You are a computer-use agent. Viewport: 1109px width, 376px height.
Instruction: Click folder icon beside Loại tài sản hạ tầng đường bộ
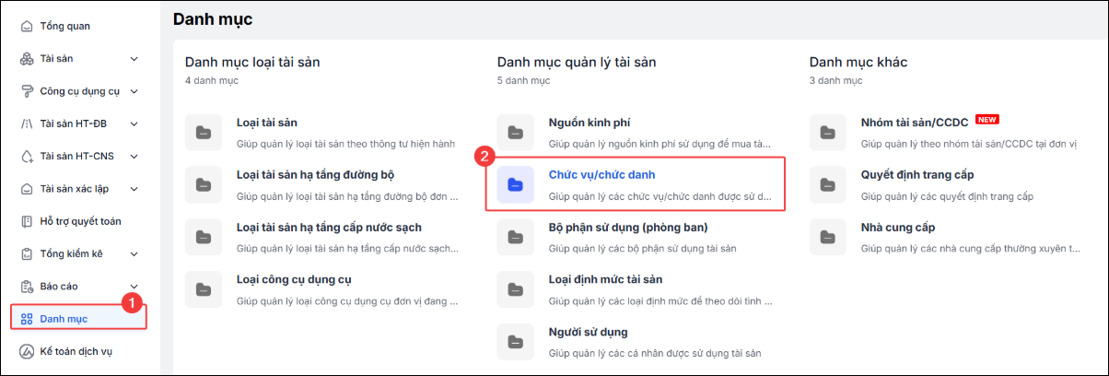point(203,184)
